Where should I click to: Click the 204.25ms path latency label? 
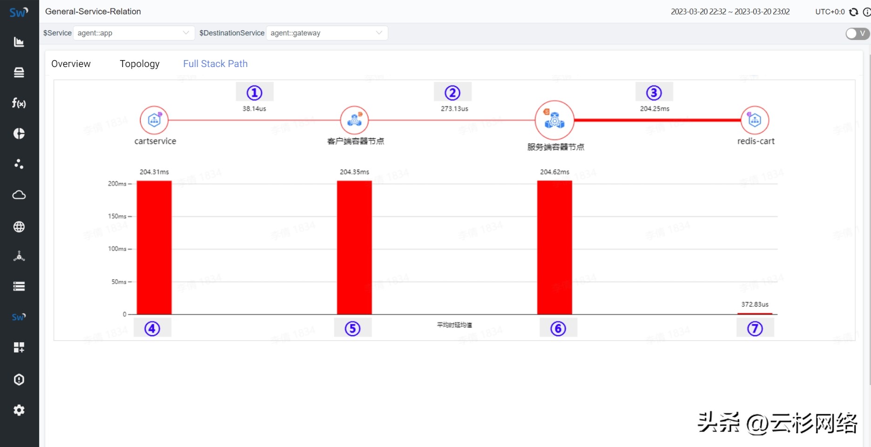655,108
